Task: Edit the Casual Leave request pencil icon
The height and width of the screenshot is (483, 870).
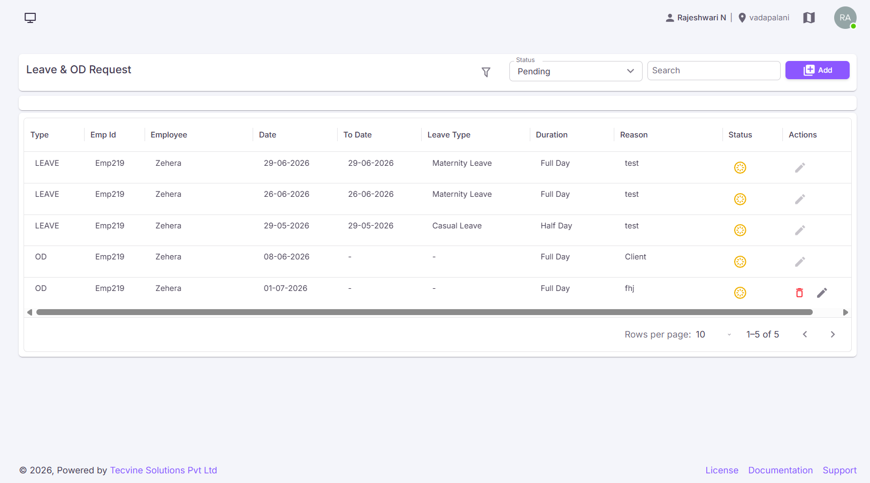Action: click(800, 230)
